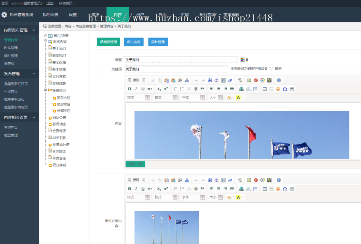The image size is (361, 244).
Task: Open the 扩展 top navigation menu
Action: (x=185, y=15)
